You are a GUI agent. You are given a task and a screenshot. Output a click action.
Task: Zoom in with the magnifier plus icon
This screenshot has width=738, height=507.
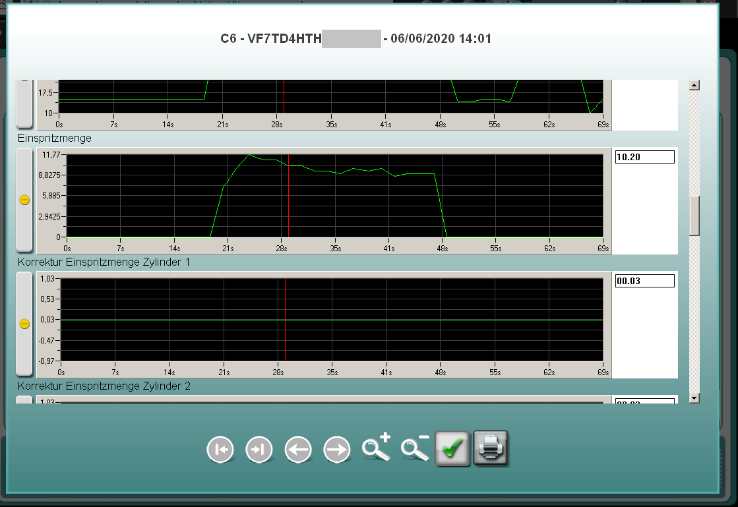pyautogui.click(x=377, y=446)
